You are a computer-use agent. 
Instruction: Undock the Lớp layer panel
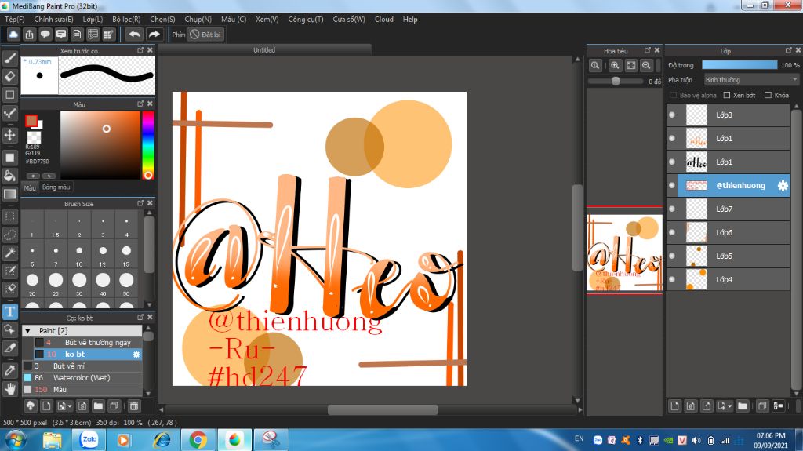click(788, 50)
